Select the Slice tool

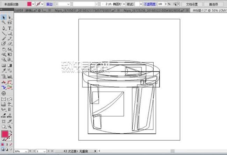tap(9, 121)
